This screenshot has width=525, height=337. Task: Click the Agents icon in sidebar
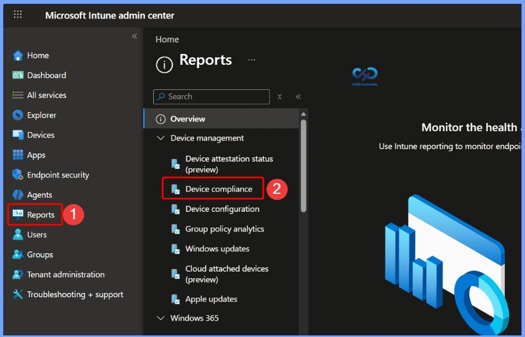tap(18, 194)
